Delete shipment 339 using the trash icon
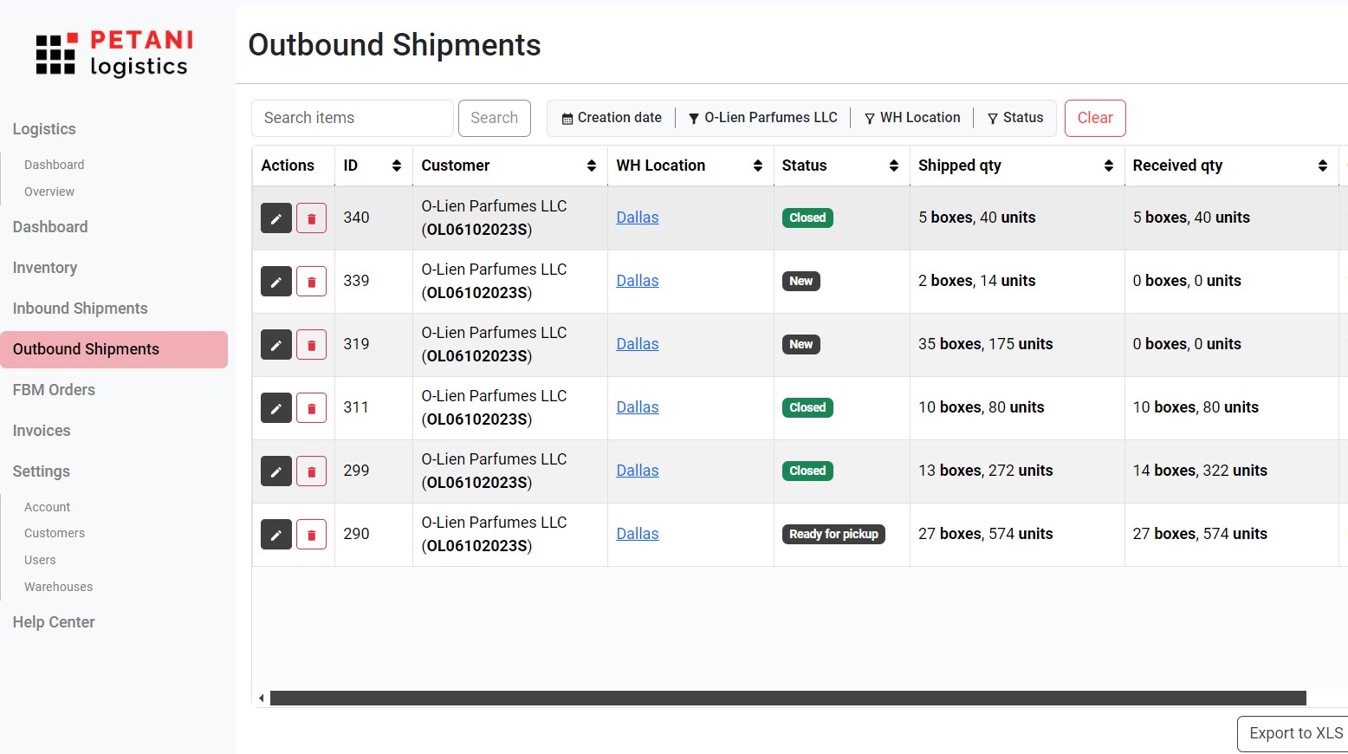 click(311, 282)
